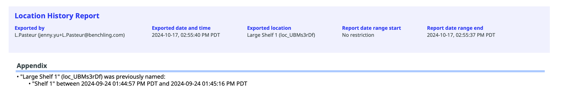The width and height of the screenshot is (573, 107).
Task: Click the blue divider under Appendix
Action: tap(281, 71)
